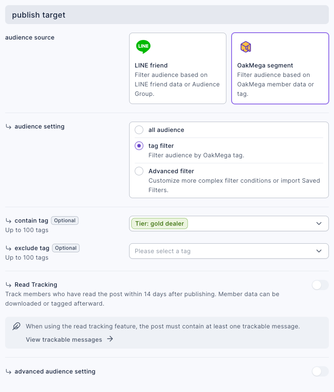Viewport: 334px width, 392px height.
Task: Select the LINE friend audience source card
Action: tap(178, 68)
